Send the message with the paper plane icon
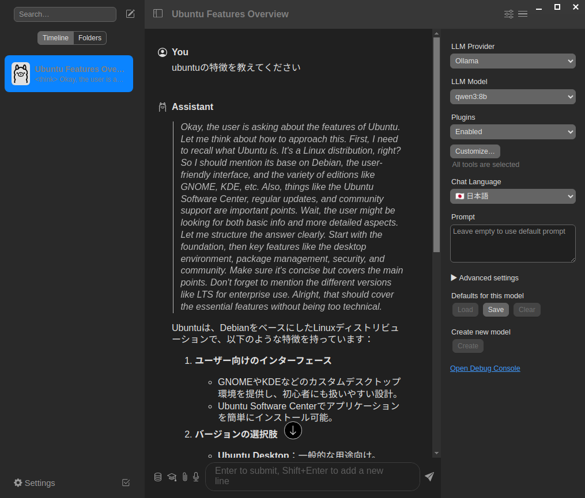 [429, 477]
